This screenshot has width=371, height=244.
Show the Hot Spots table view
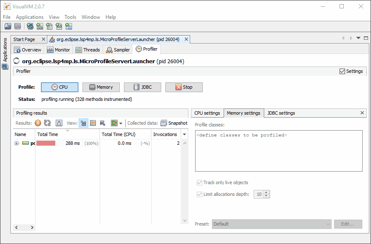93,123
